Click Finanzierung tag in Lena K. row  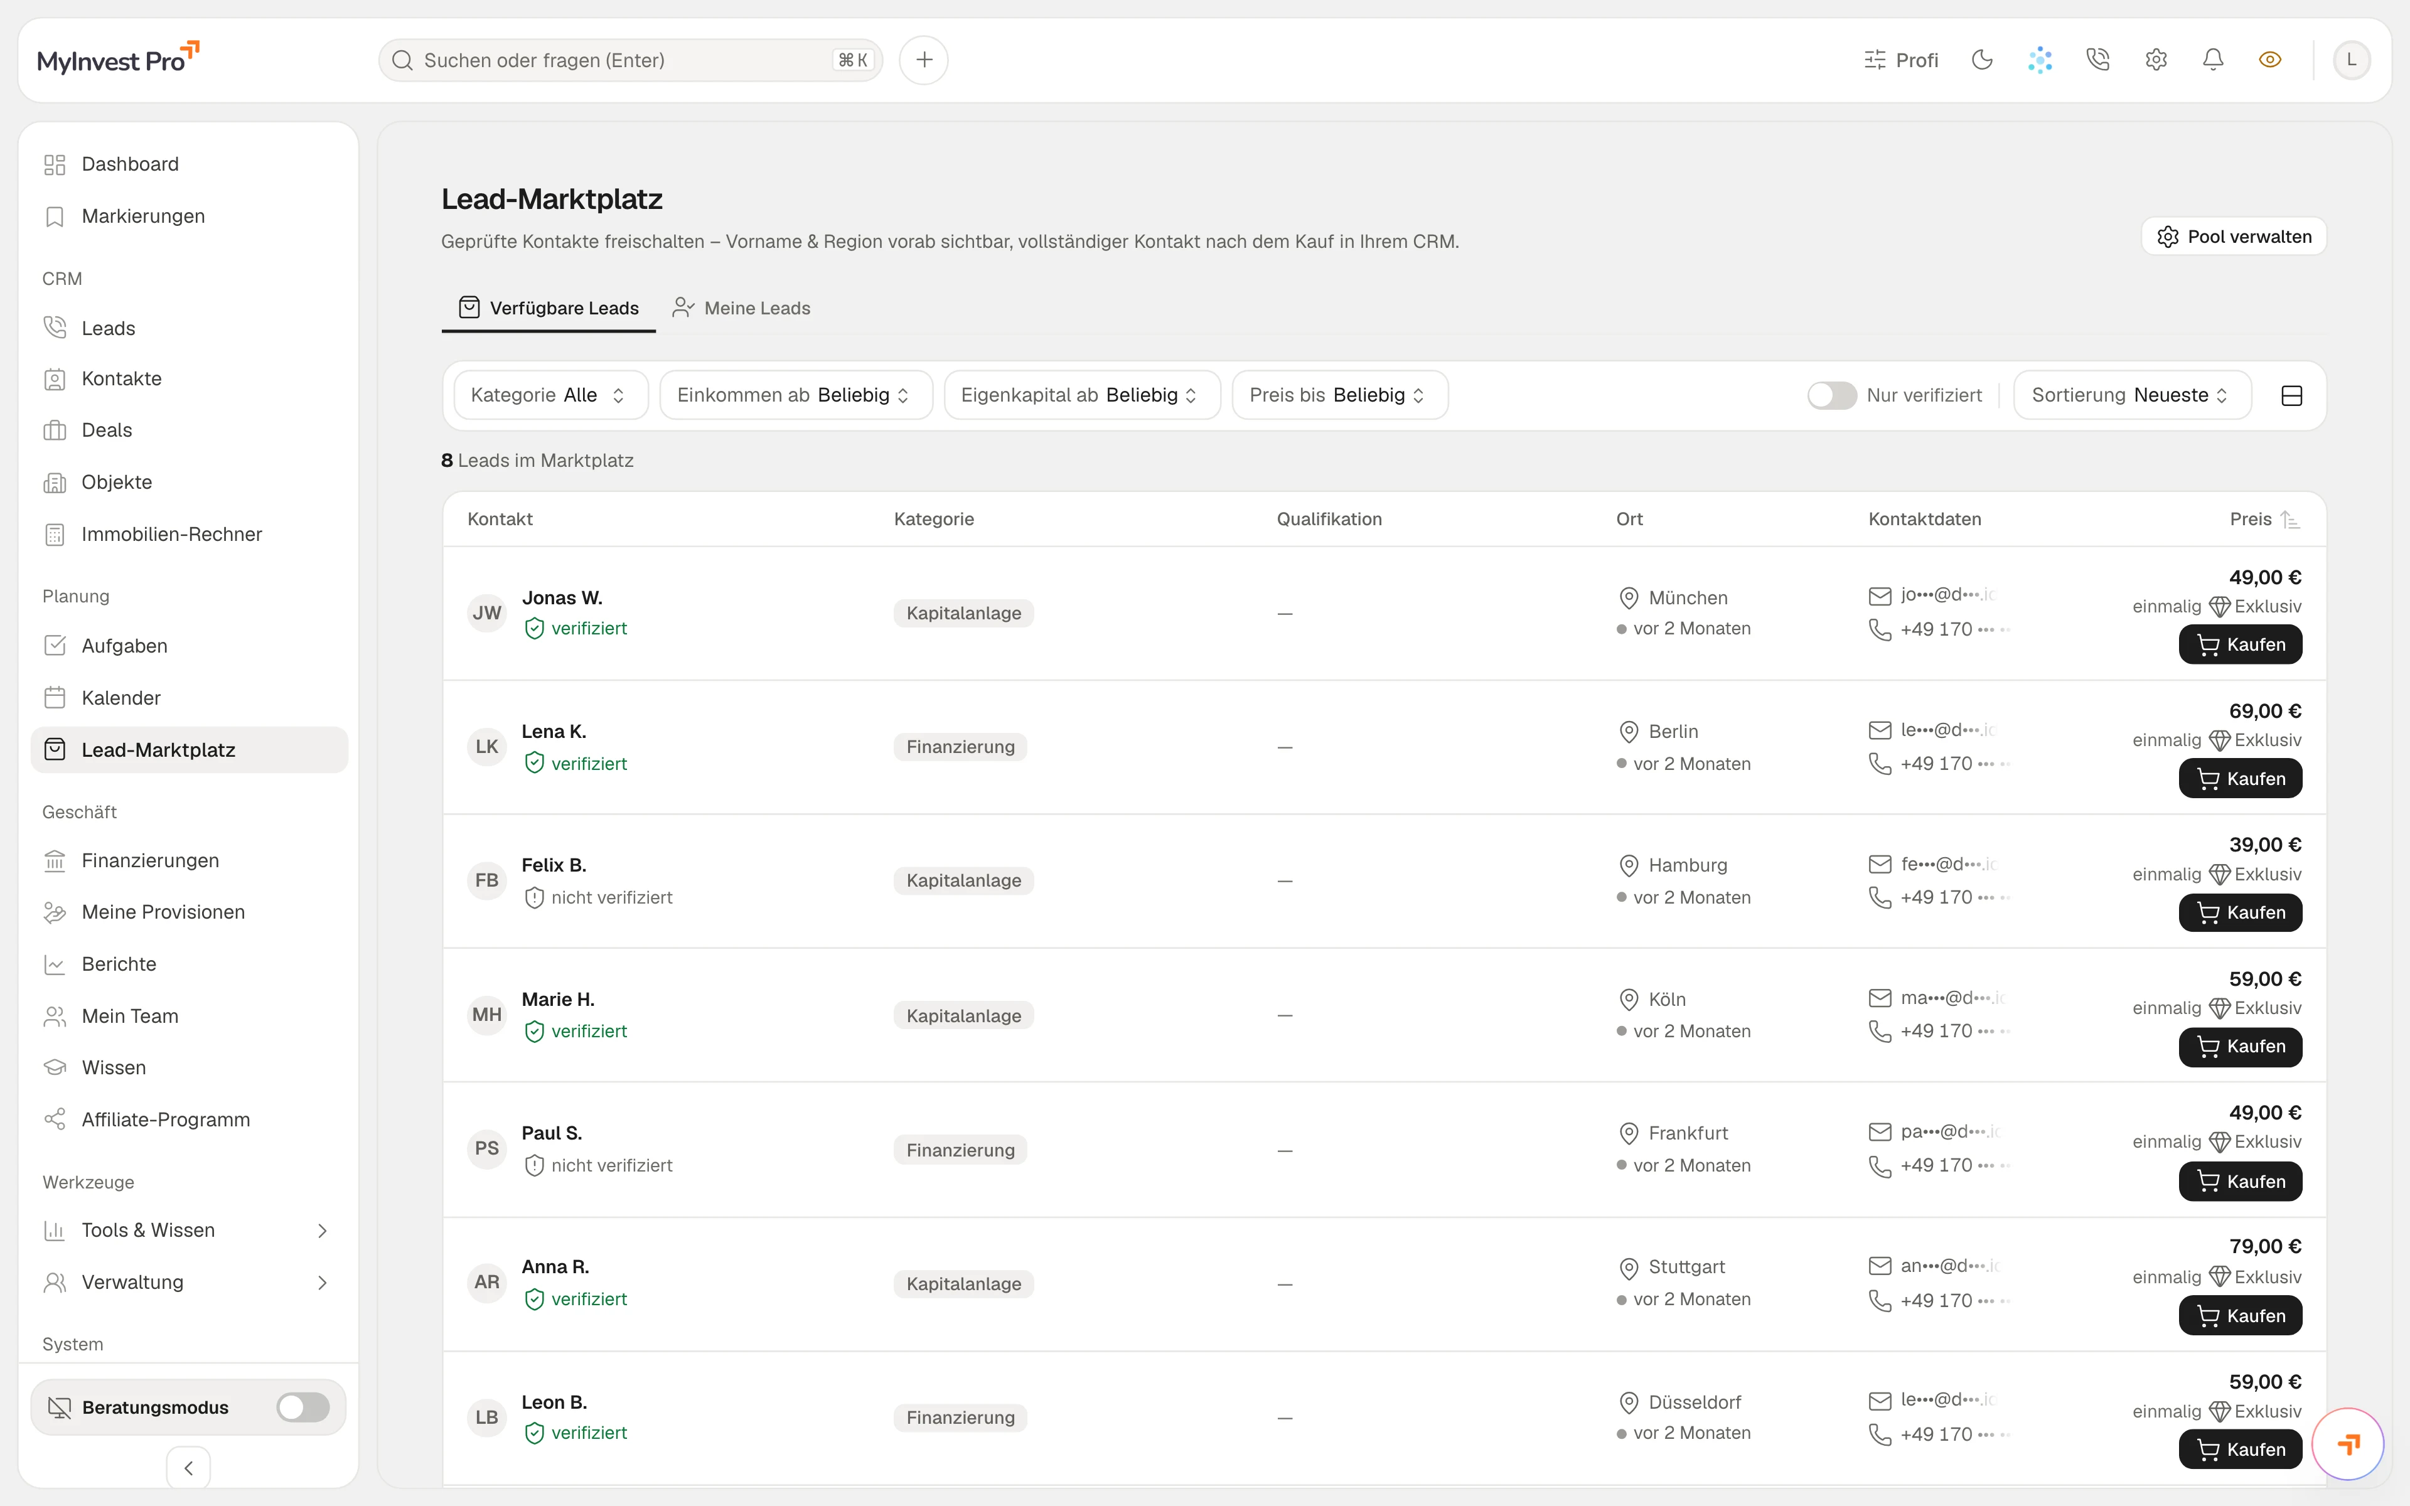coord(960,747)
